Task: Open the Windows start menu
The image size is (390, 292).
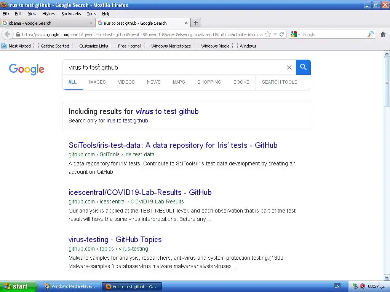Action: pyautogui.click(x=18, y=286)
